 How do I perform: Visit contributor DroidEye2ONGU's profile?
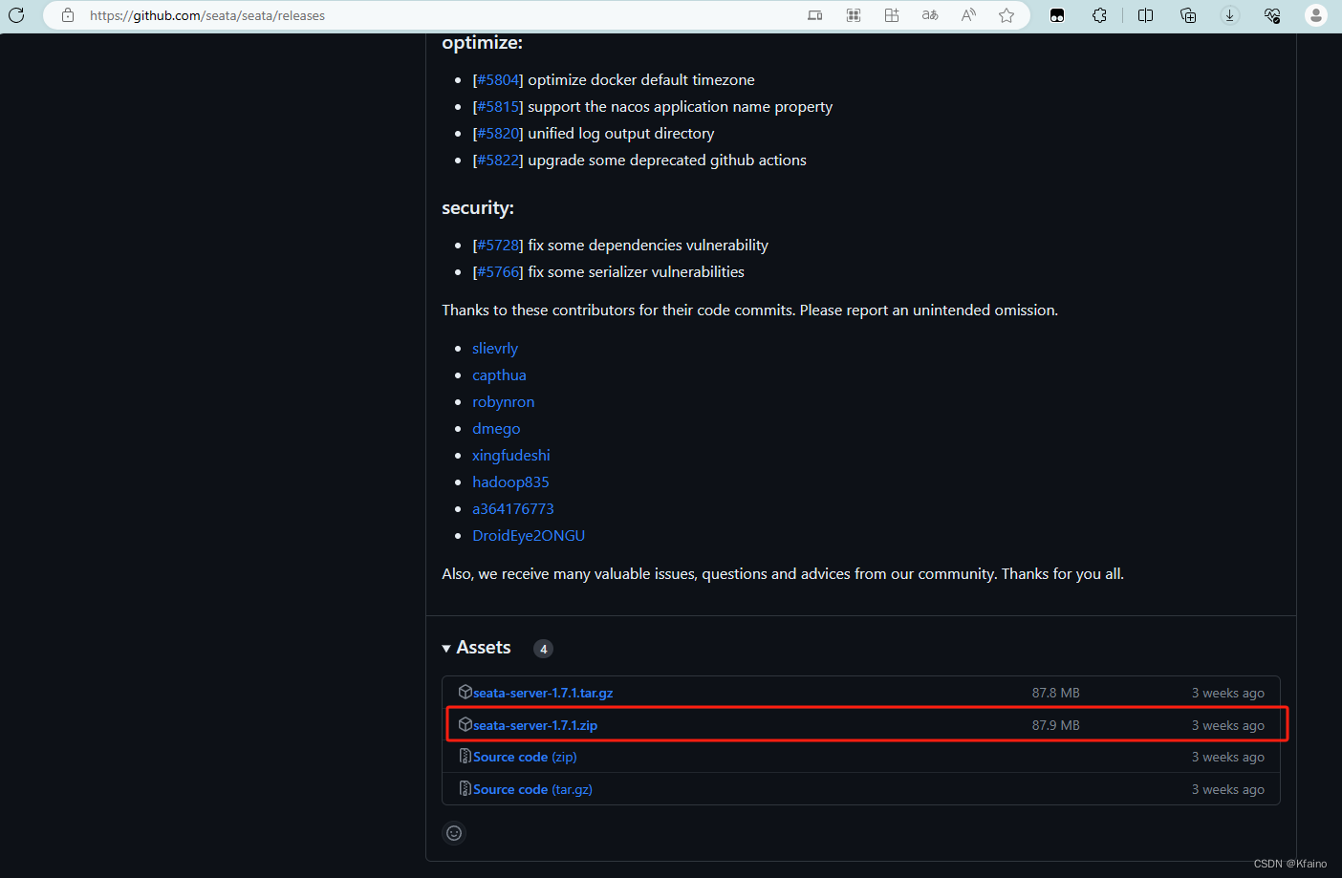[529, 536]
